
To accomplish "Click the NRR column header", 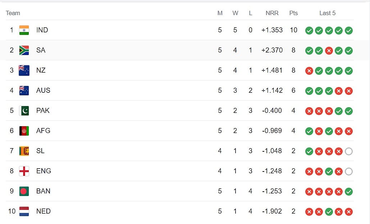I will point(272,13).
